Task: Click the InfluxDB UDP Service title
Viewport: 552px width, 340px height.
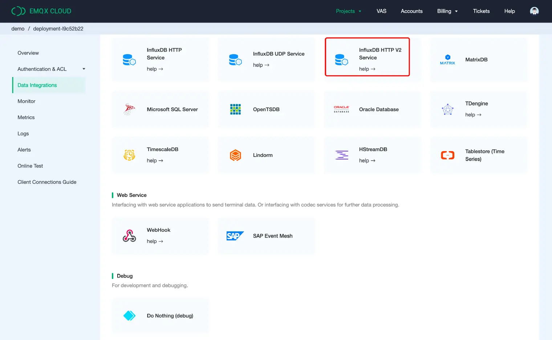Action: [x=279, y=54]
